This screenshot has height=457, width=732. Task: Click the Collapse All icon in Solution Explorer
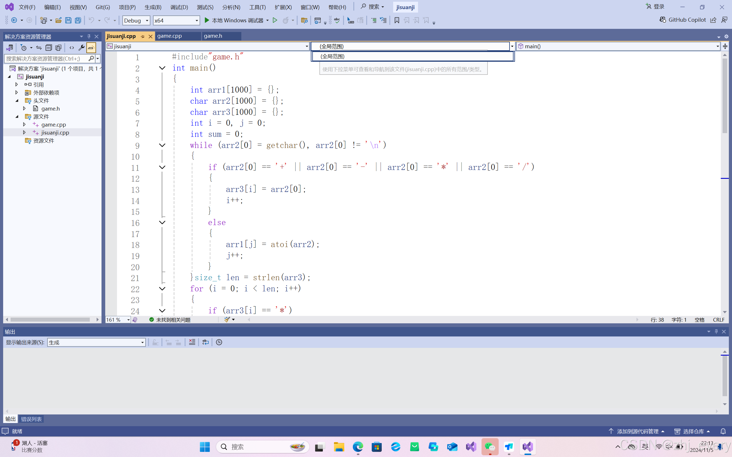click(48, 47)
